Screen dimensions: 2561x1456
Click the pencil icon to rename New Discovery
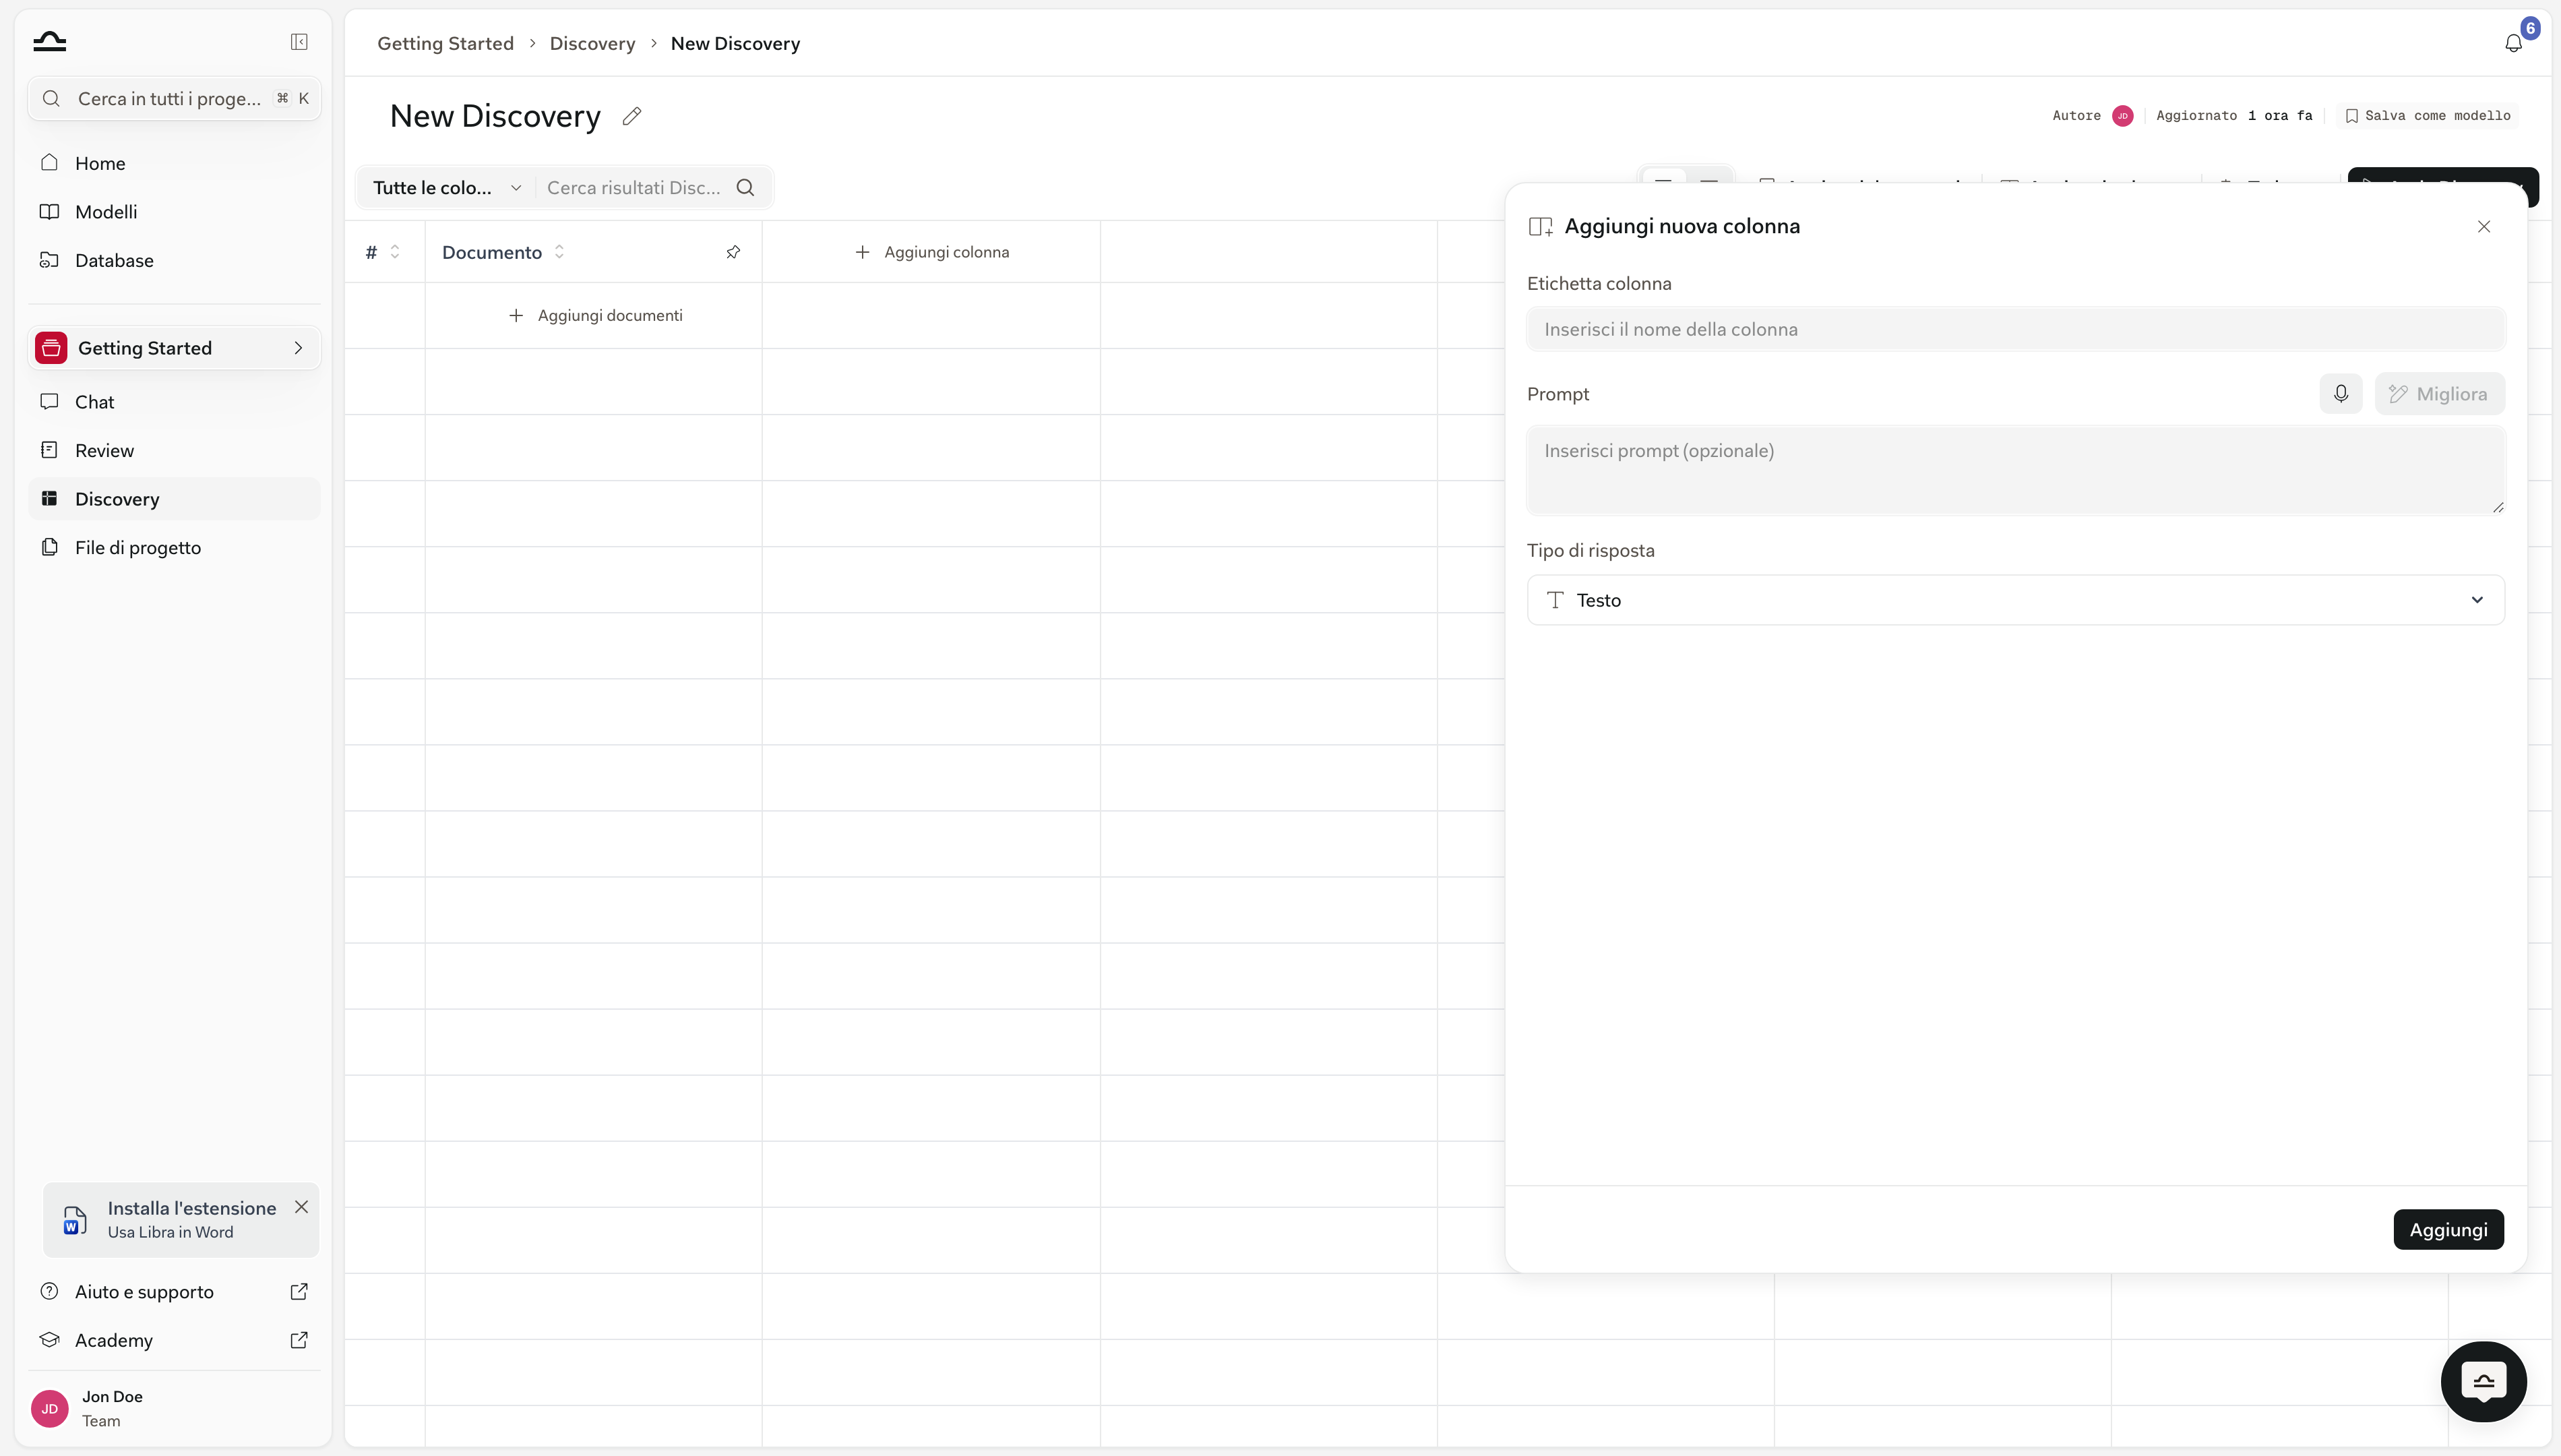click(x=631, y=117)
